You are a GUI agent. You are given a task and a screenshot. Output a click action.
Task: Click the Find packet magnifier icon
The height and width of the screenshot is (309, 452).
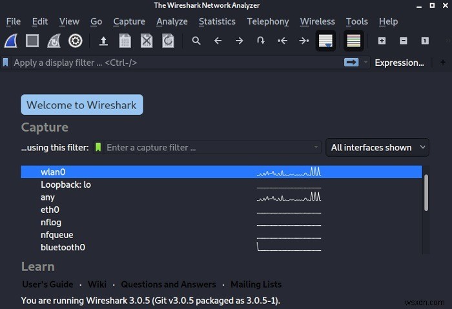(196, 41)
